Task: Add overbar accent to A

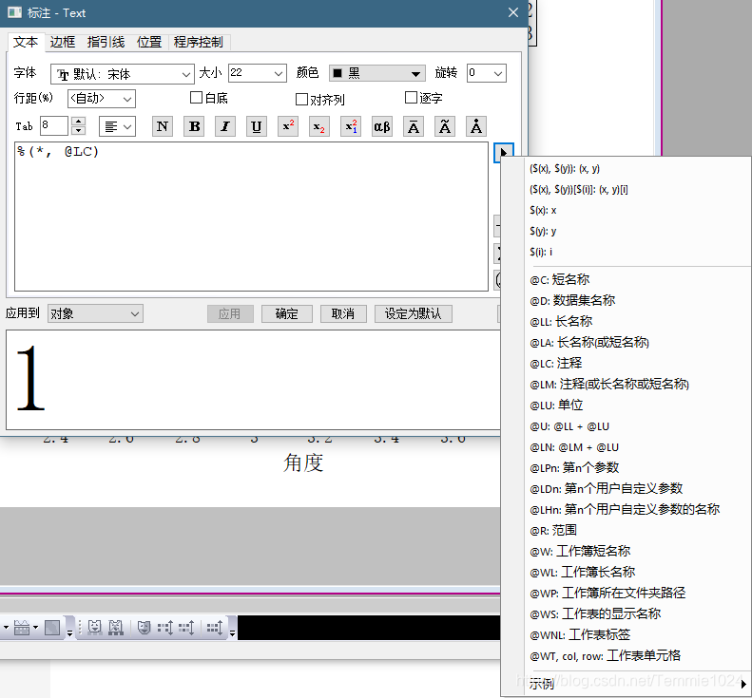Action: (414, 126)
